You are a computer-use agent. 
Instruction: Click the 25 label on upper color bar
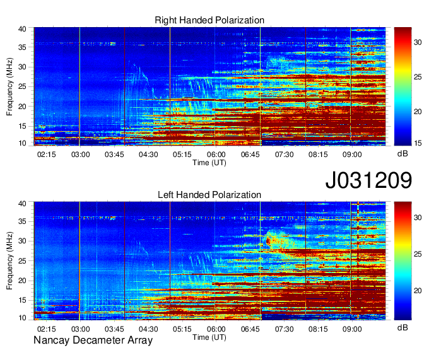tap(418, 77)
